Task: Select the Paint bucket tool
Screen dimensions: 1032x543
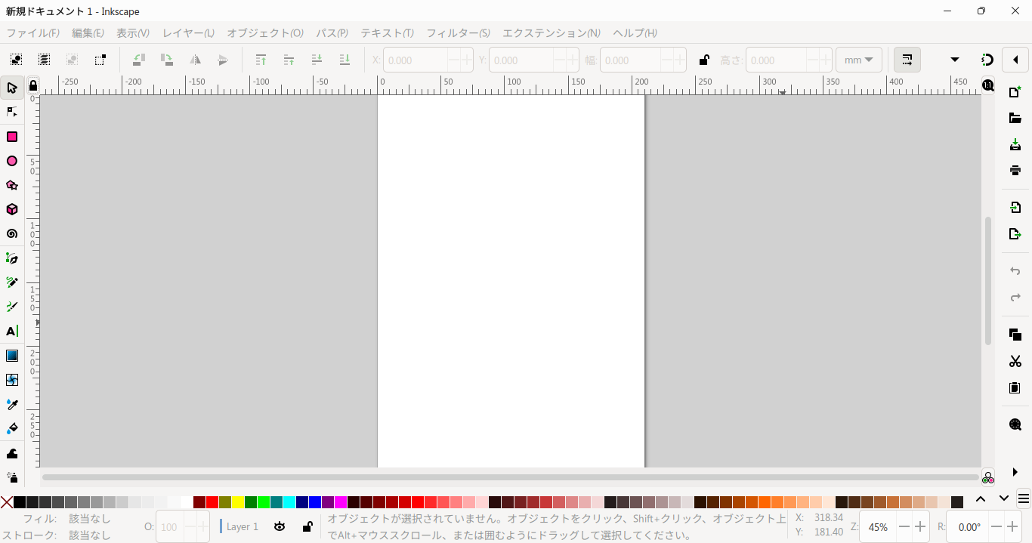Action: point(12,428)
